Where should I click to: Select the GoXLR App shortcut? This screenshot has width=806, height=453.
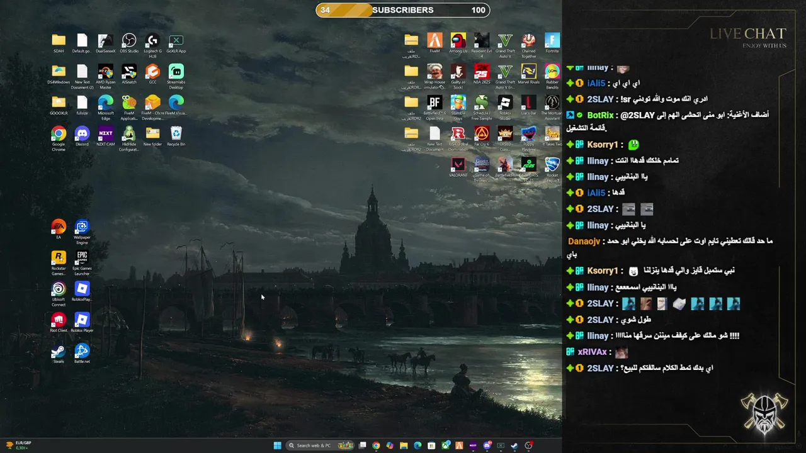[176, 43]
